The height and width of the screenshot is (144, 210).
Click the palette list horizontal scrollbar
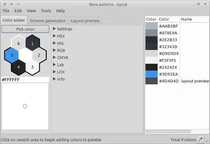pyautogui.click(x=168, y=131)
